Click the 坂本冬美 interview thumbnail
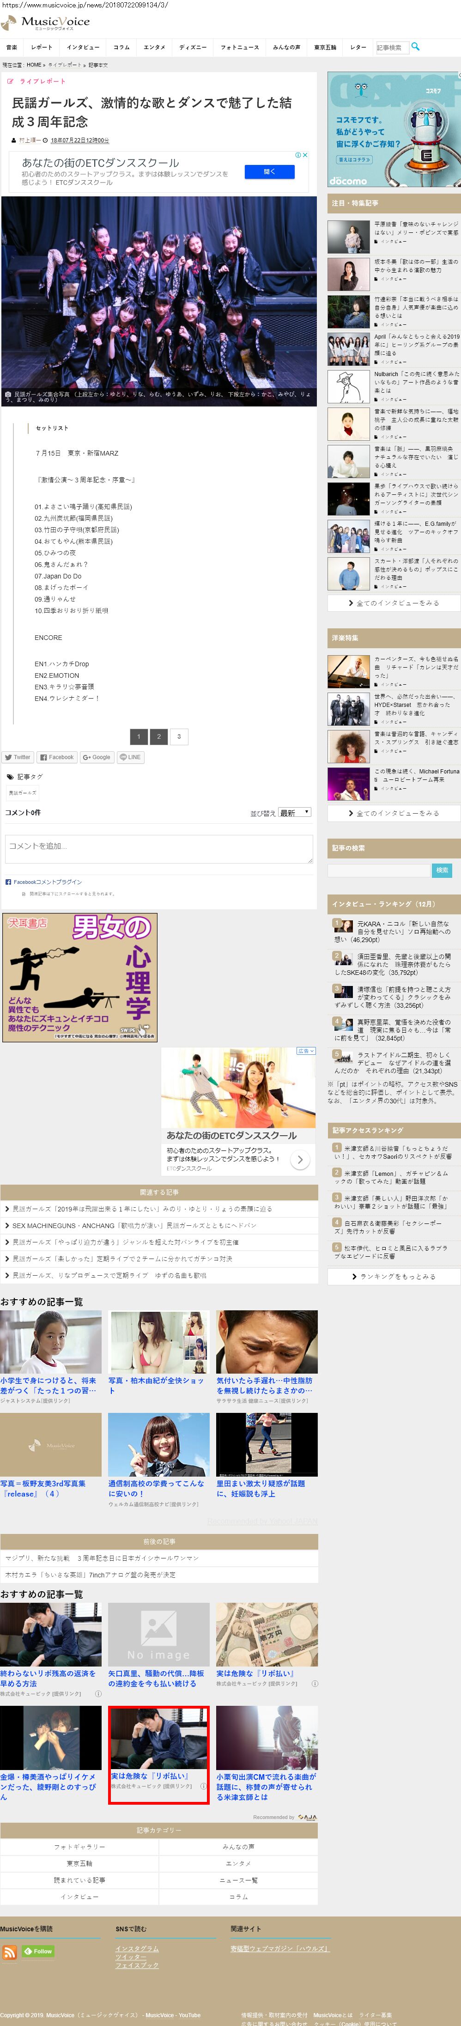461x2026 pixels. [x=348, y=274]
